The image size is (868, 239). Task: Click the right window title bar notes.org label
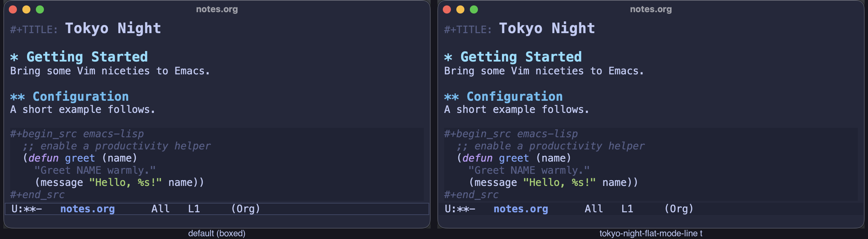[x=651, y=9]
